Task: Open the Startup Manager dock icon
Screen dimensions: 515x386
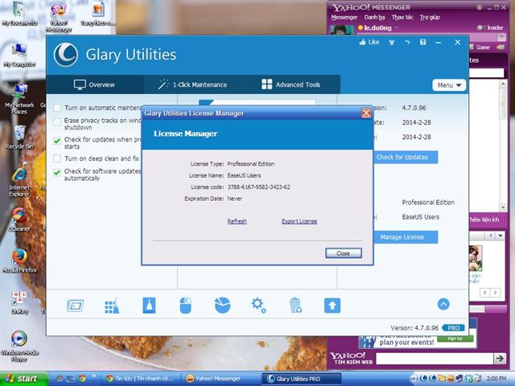Action: [75, 306]
